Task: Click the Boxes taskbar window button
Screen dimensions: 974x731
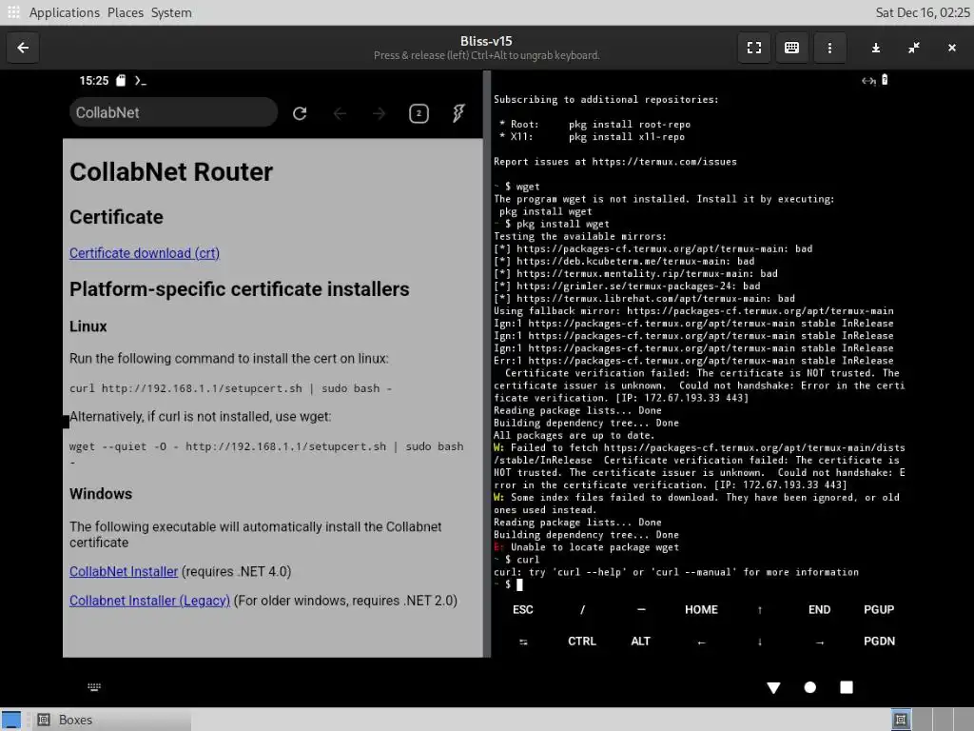Action: pos(112,720)
